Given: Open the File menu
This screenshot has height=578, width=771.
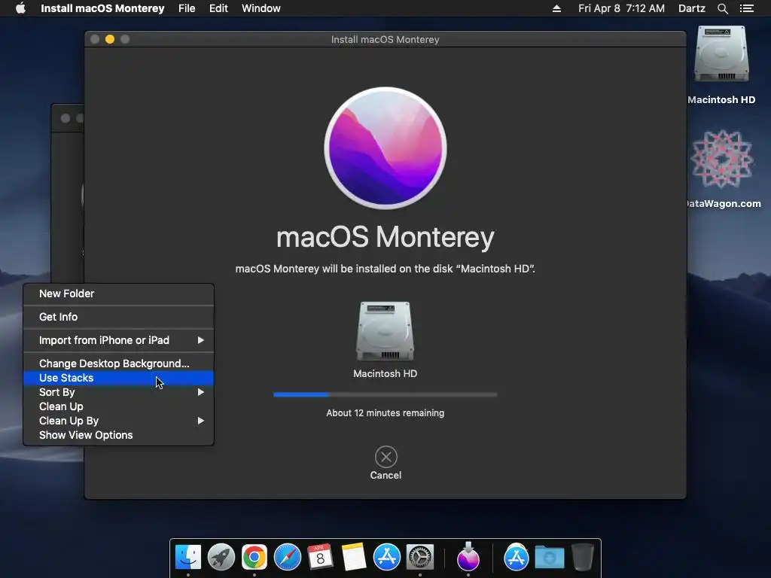Looking at the screenshot, I should (187, 8).
